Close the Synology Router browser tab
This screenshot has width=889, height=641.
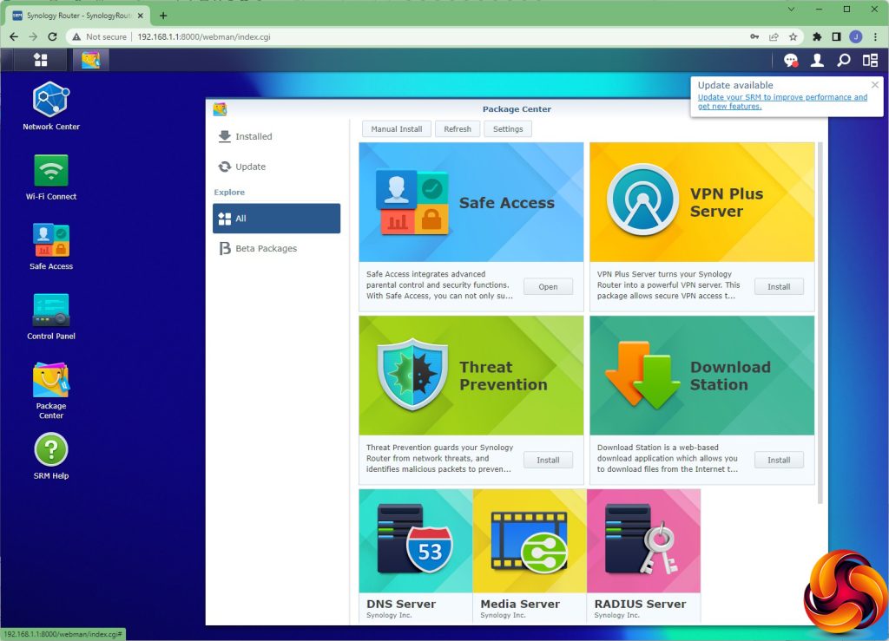click(141, 16)
